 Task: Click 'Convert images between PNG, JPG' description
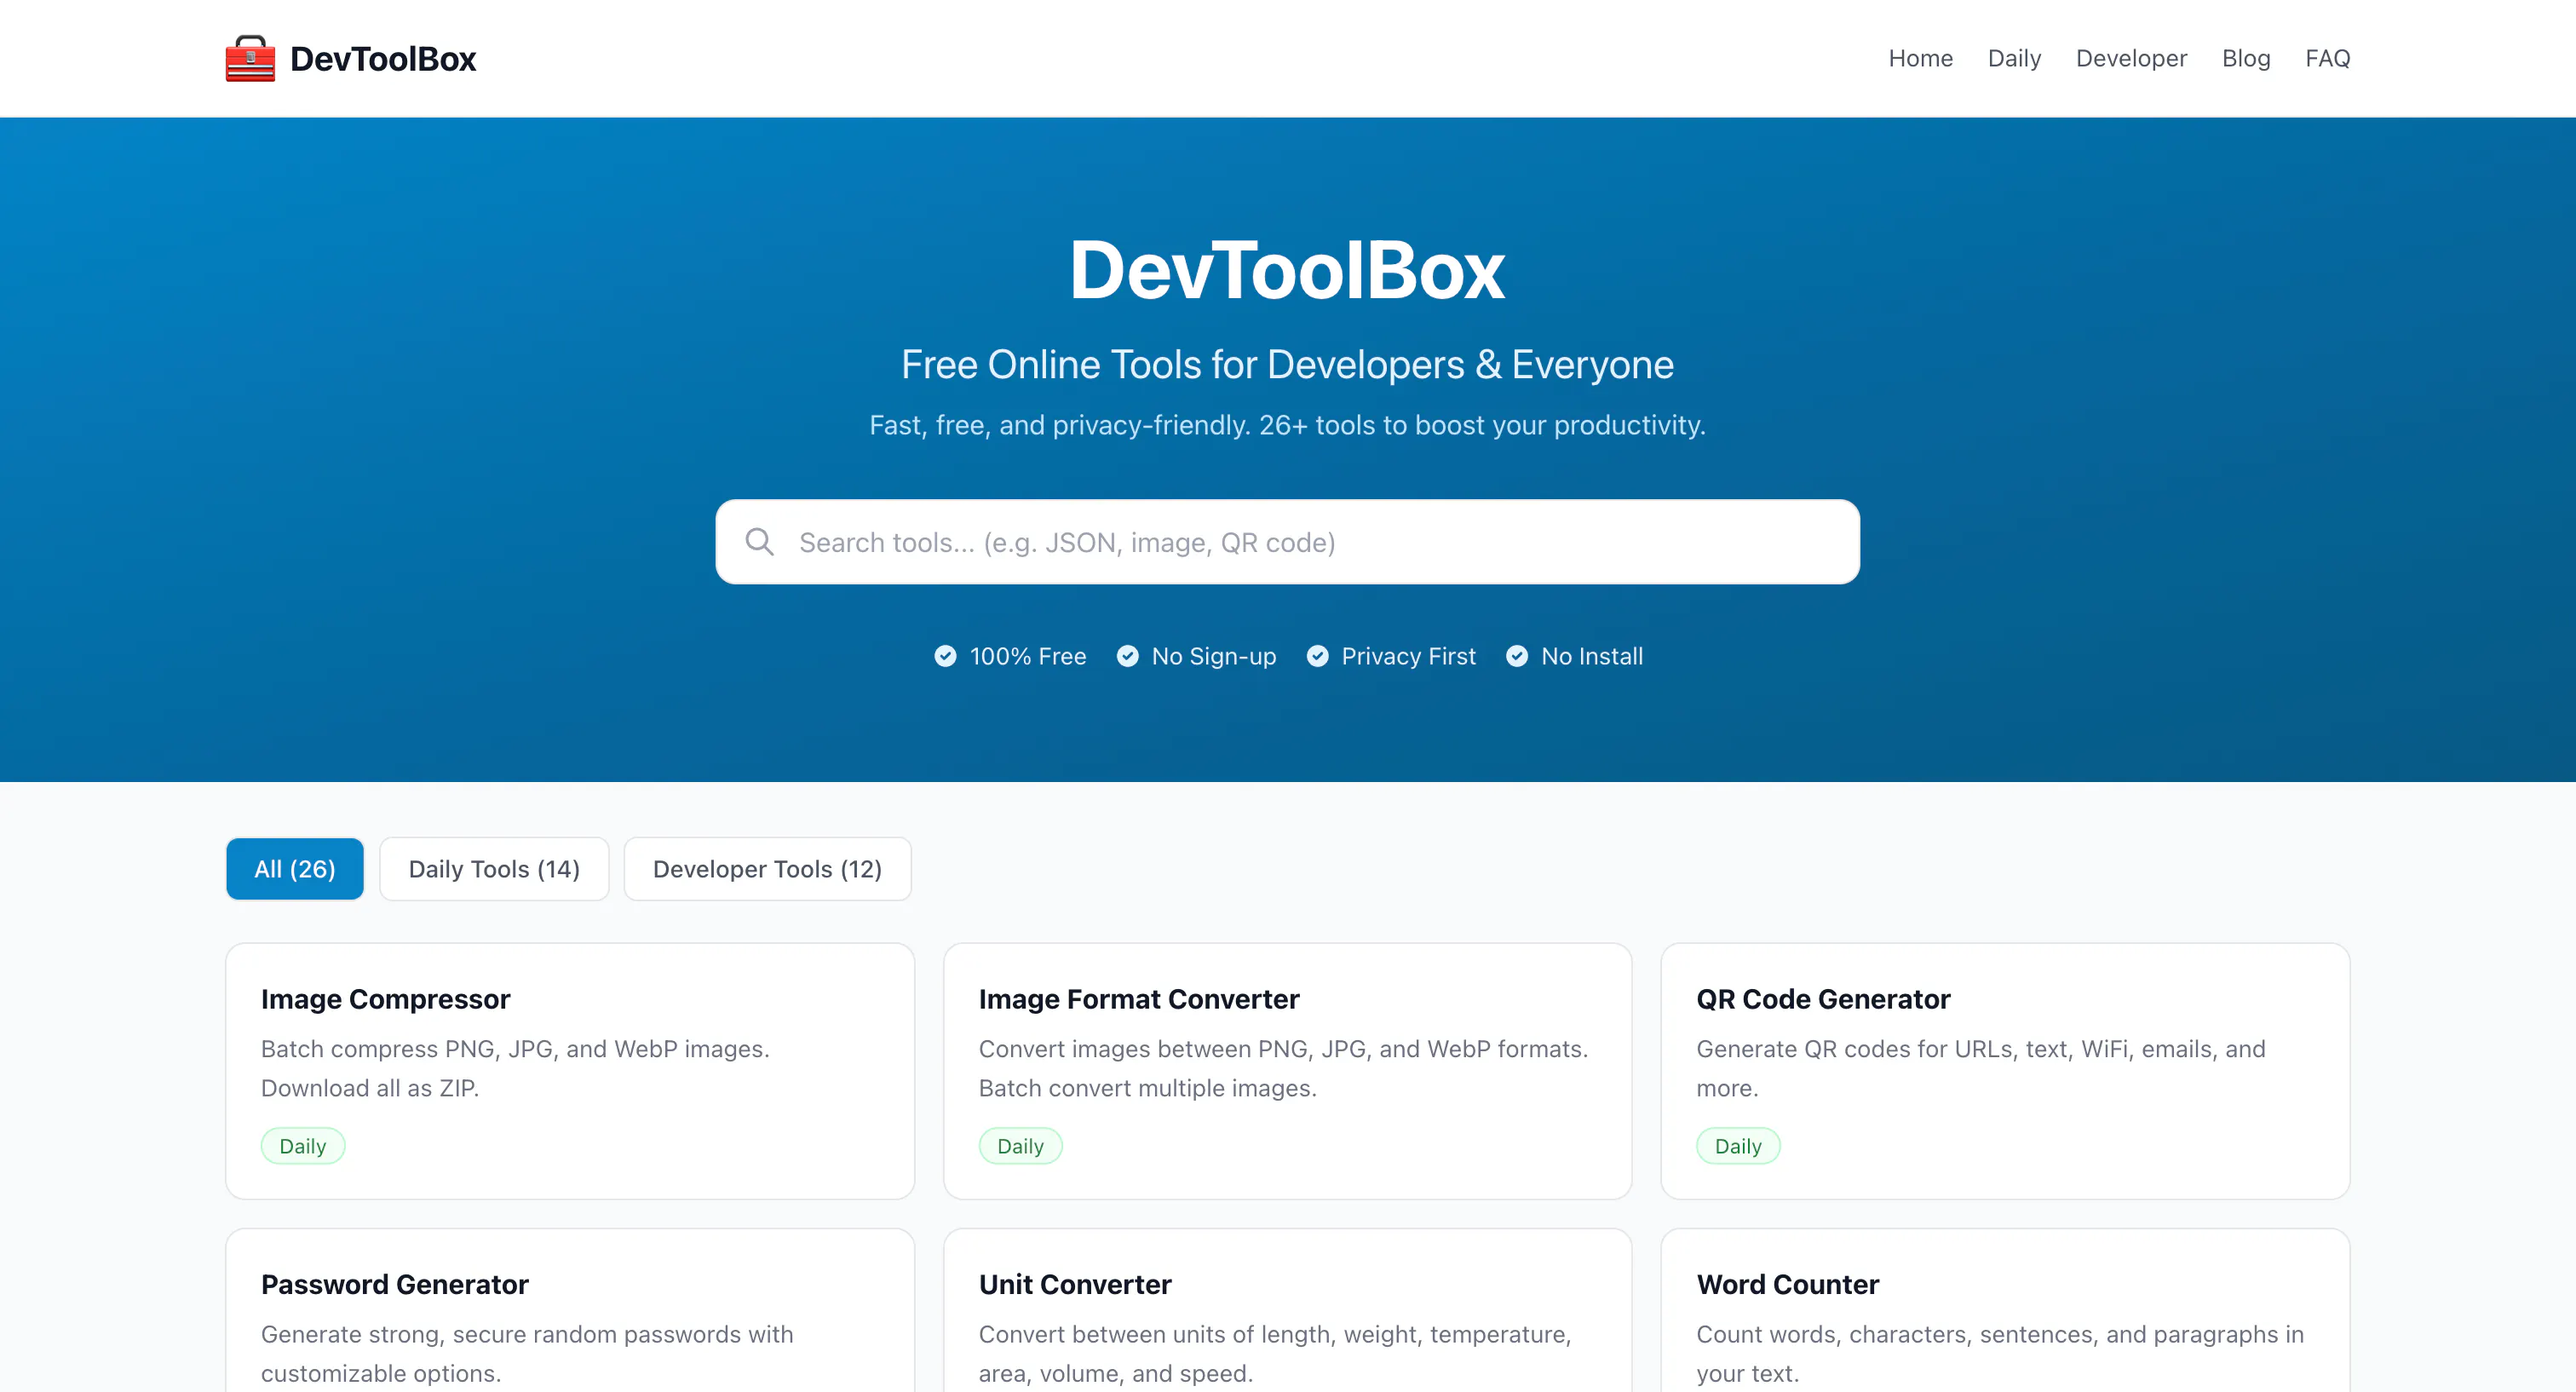[1283, 1068]
